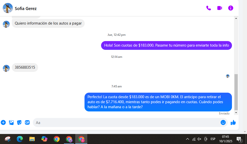
Task: Open ESP keyboard language selector
Action: point(213,139)
